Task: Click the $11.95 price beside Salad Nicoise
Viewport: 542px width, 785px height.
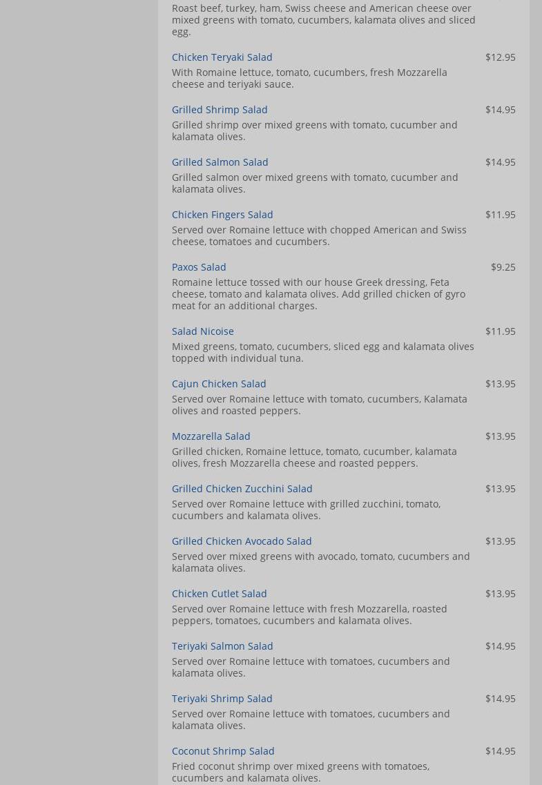Action: pyautogui.click(x=500, y=331)
